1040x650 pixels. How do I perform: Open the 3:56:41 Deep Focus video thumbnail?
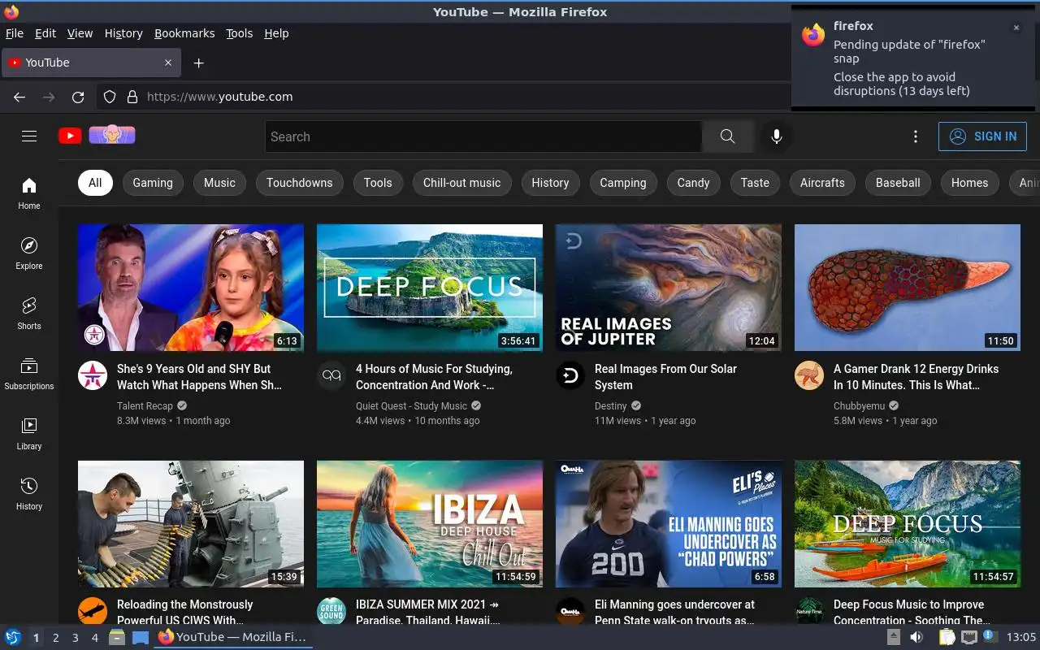(429, 288)
